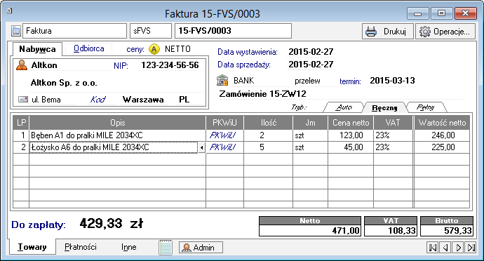
Task: Click the Do zapłaty amount 429,33 zł
Action: pyautogui.click(x=111, y=223)
